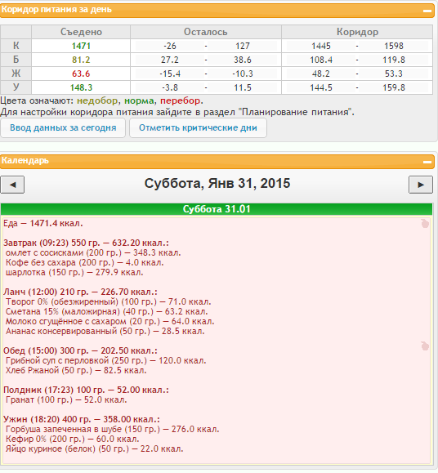Click the apple icon beside Еда total

tap(425, 224)
